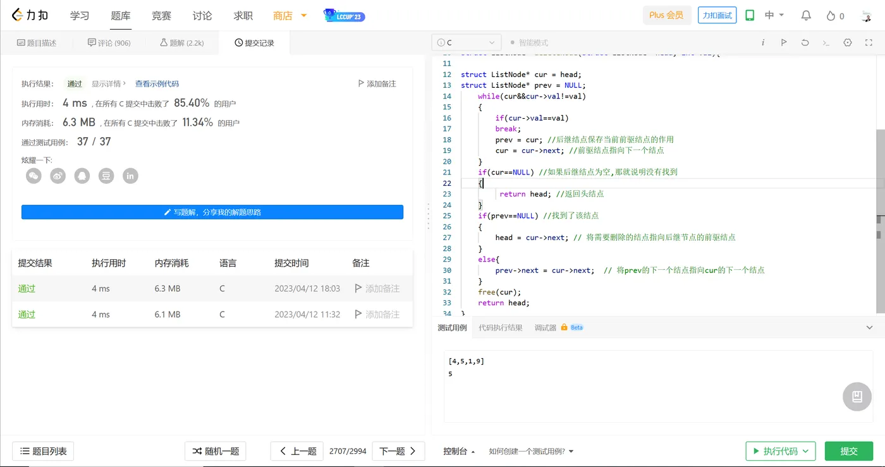Viewport: 885px width, 467px height.
Task: Open the notifications bell
Action: click(806, 16)
